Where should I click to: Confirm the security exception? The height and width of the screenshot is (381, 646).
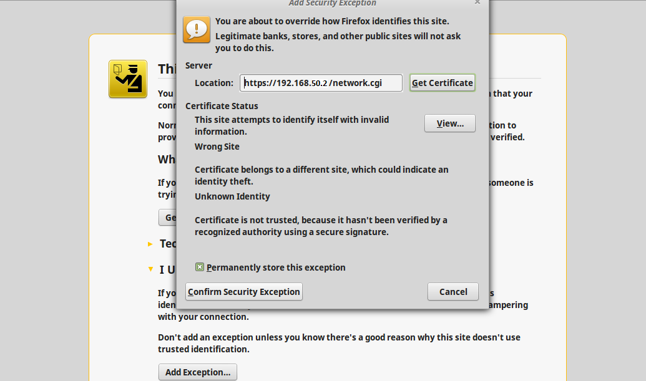[x=244, y=292]
